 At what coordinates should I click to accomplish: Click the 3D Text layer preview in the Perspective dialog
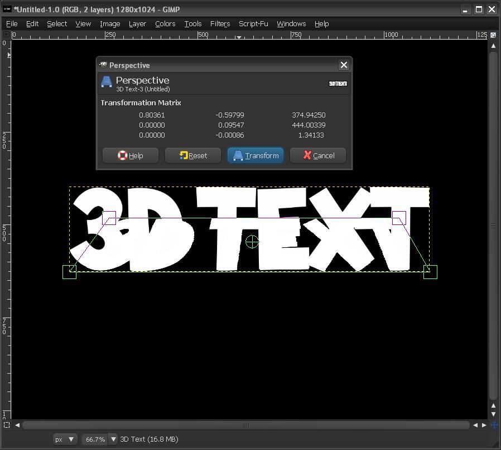click(339, 82)
